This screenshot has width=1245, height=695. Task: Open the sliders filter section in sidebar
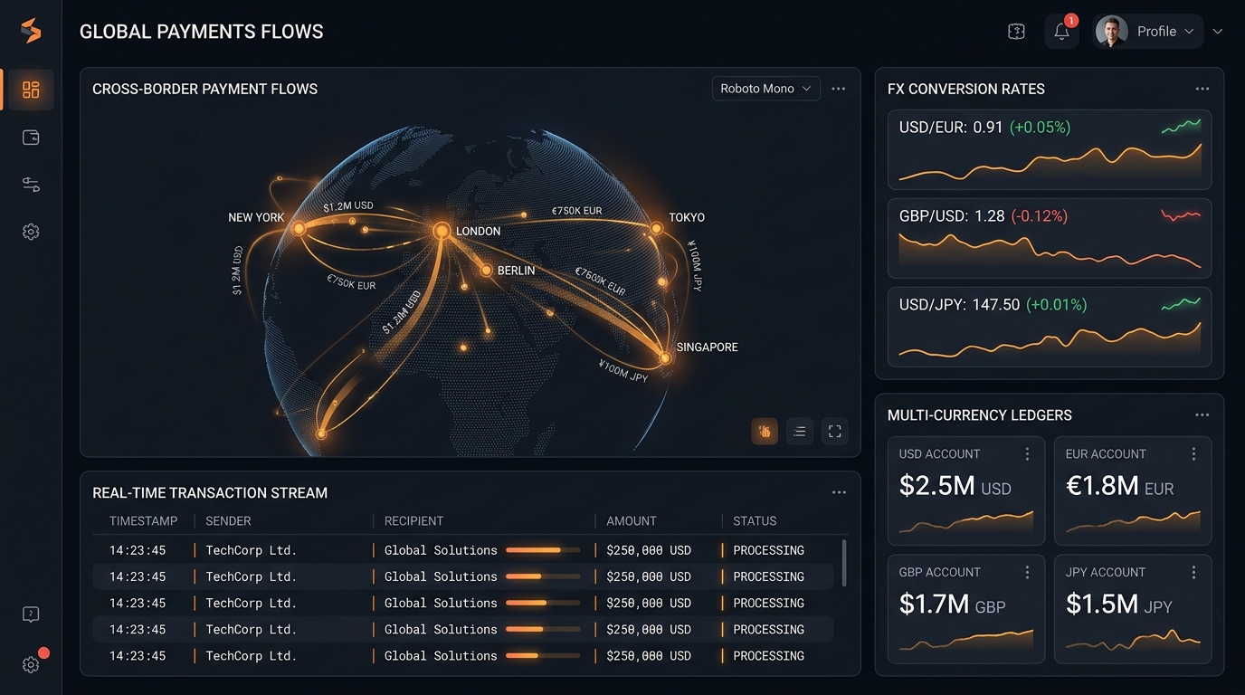(x=31, y=185)
